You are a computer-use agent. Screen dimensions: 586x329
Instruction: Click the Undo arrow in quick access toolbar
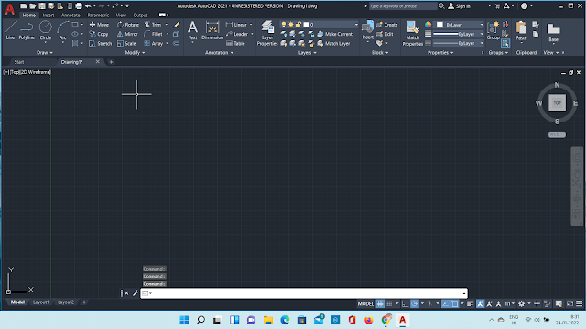[x=88, y=6]
